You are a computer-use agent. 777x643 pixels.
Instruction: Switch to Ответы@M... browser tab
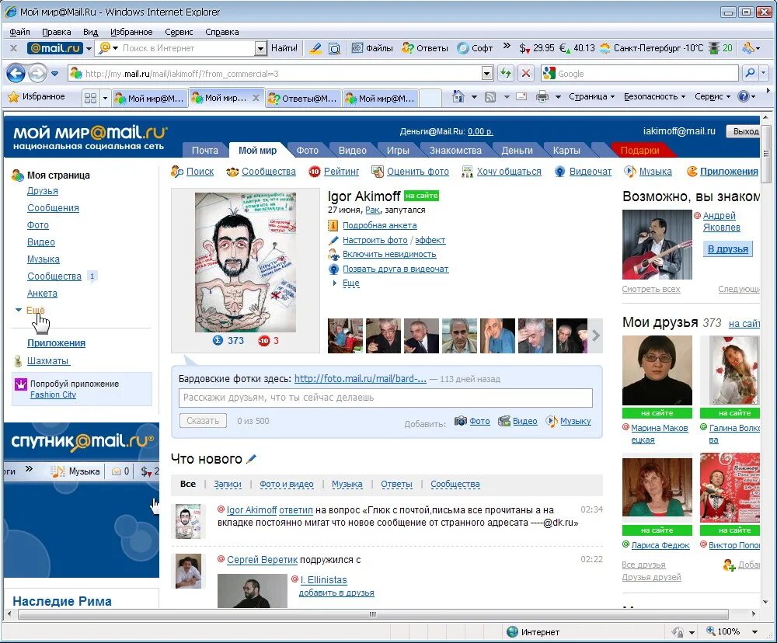click(302, 98)
